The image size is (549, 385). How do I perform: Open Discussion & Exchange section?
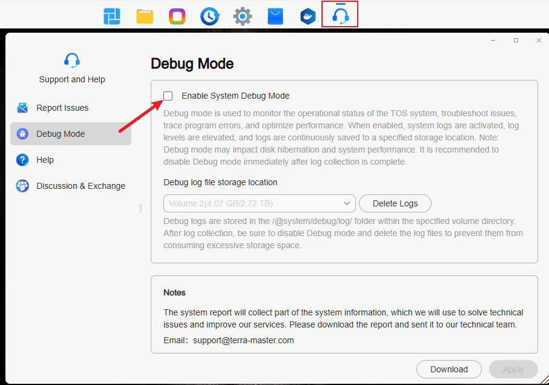pos(71,186)
